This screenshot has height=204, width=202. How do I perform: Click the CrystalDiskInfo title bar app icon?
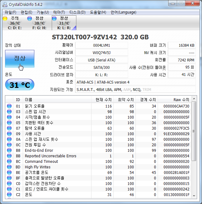click(x=5, y=4)
